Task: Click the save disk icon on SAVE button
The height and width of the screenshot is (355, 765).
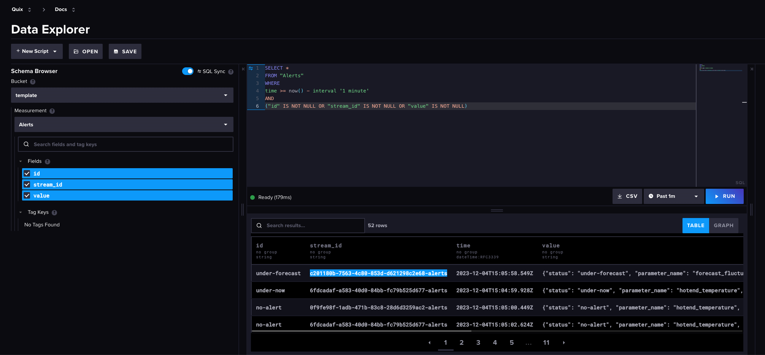Action: 116,51
